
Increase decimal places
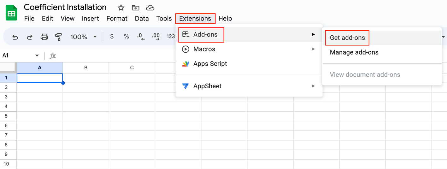(156, 37)
